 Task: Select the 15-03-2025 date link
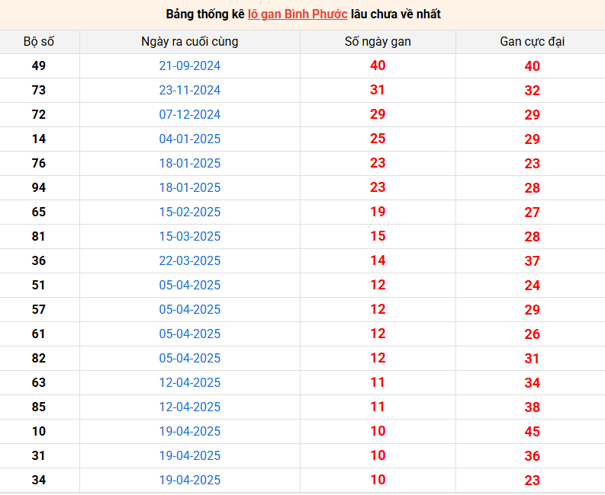click(x=189, y=236)
